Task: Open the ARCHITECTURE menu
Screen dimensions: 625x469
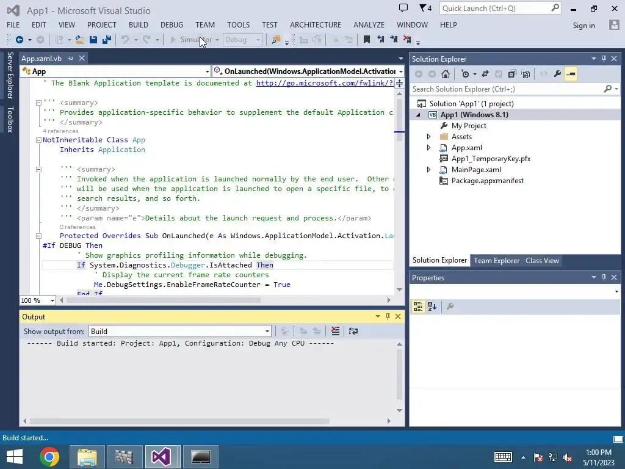Action: click(316, 24)
